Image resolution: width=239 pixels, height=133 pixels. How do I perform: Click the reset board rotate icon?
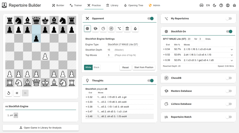coord(9,93)
